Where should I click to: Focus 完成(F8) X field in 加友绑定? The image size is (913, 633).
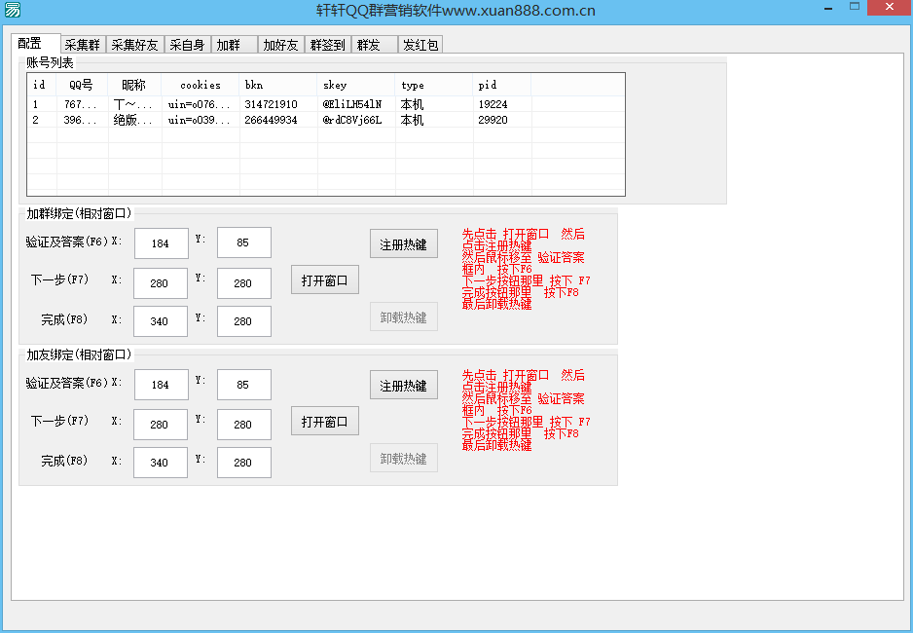[x=161, y=463]
